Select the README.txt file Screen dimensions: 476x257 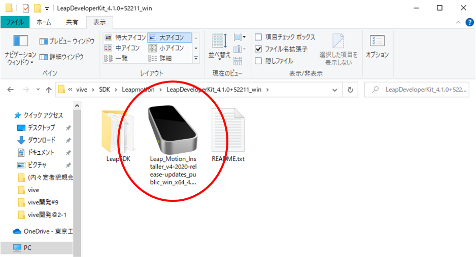click(228, 136)
